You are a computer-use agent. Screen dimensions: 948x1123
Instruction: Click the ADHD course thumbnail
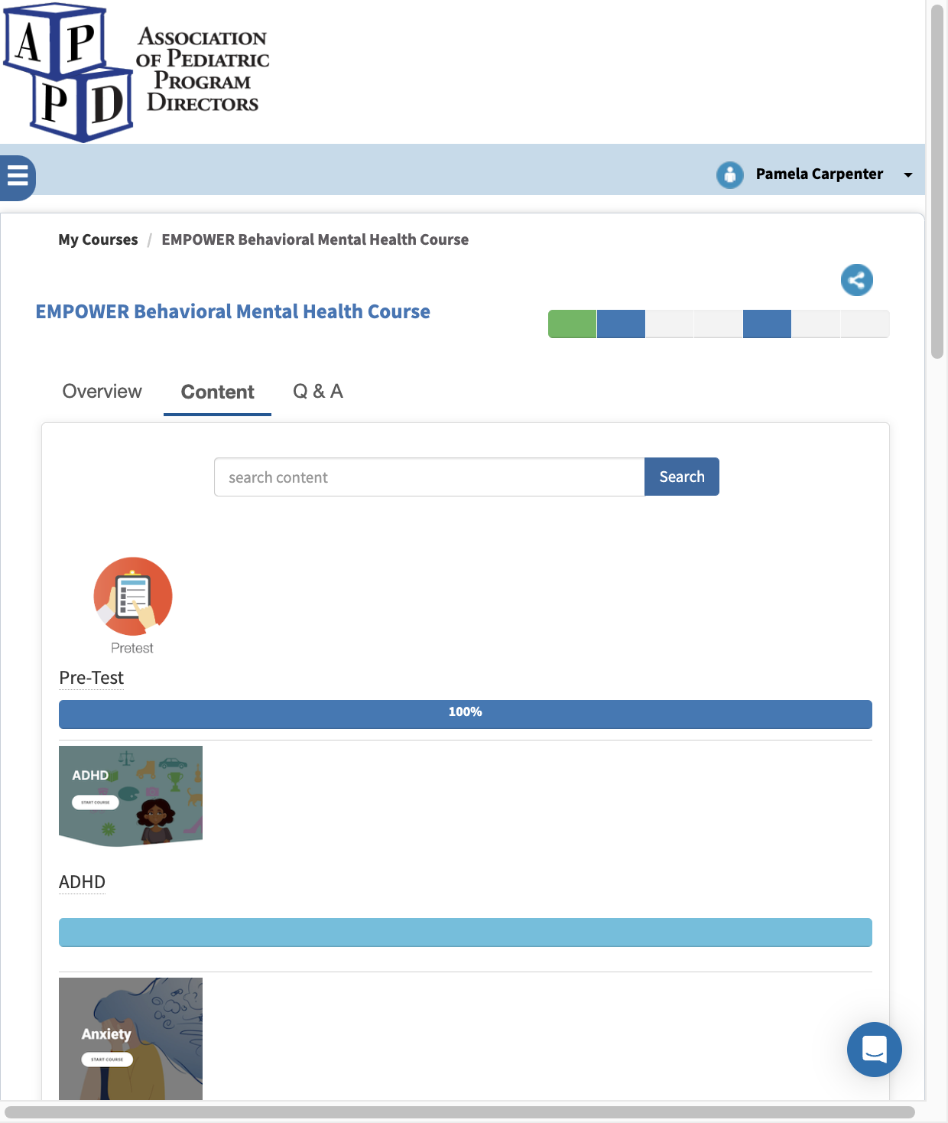pos(131,796)
